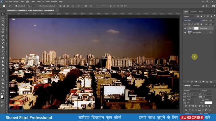Open the Kind filter dropdown
This screenshot has width=216, height=121.
point(190,16)
